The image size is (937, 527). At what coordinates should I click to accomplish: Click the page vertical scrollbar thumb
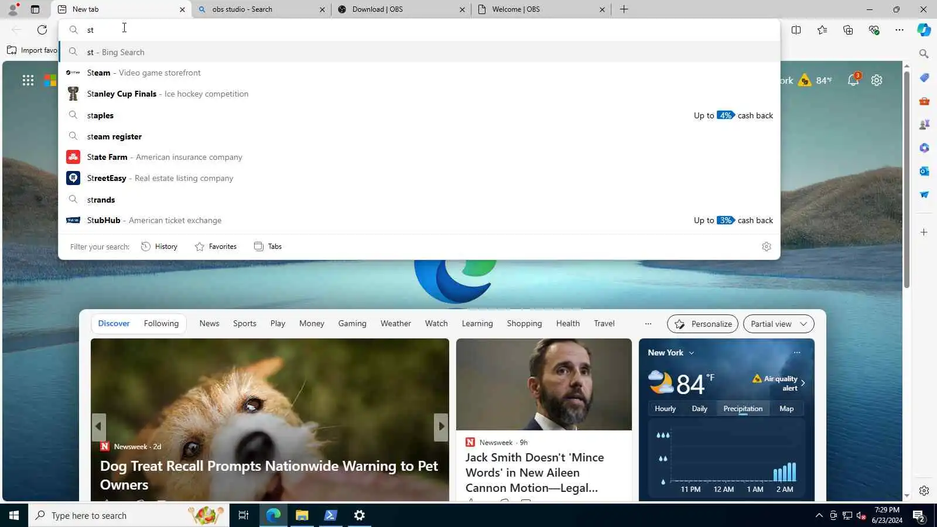(x=907, y=180)
